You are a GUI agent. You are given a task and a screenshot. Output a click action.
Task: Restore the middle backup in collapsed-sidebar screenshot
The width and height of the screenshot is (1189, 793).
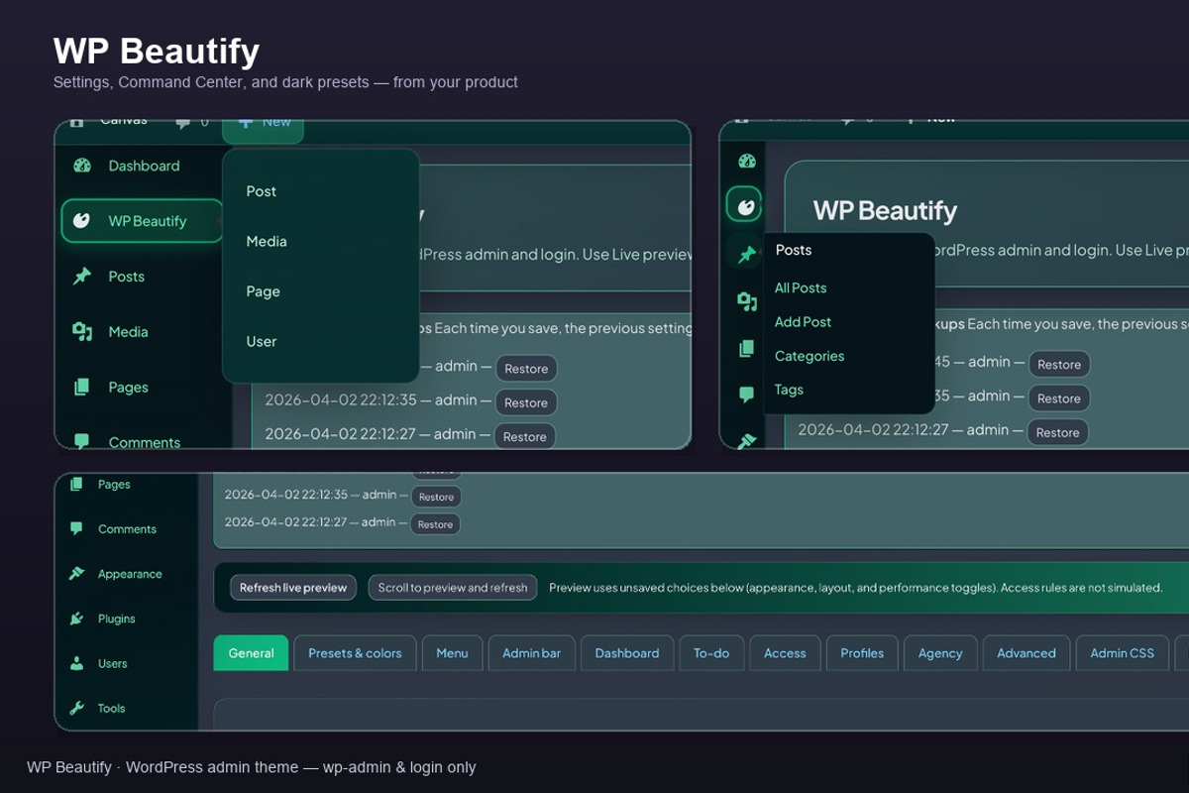click(1059, 398)
